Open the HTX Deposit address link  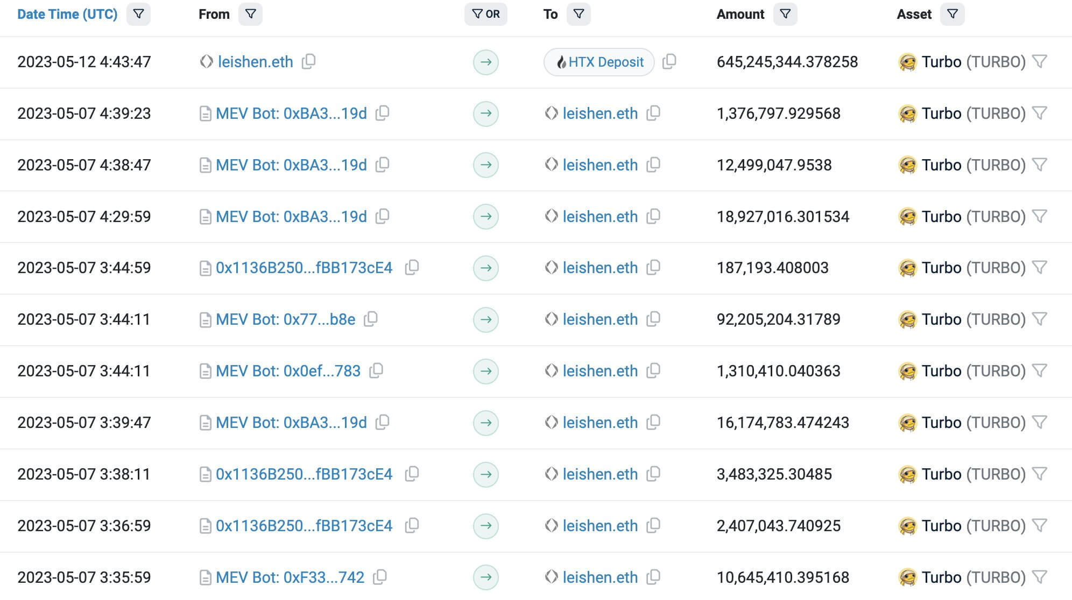pyautogui.click(x=599, y=62)
